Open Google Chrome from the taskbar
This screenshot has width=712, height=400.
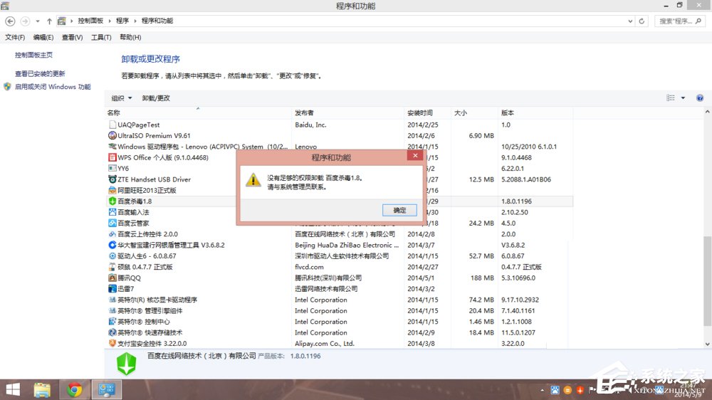pyautogui.click(x=75, y=389)
